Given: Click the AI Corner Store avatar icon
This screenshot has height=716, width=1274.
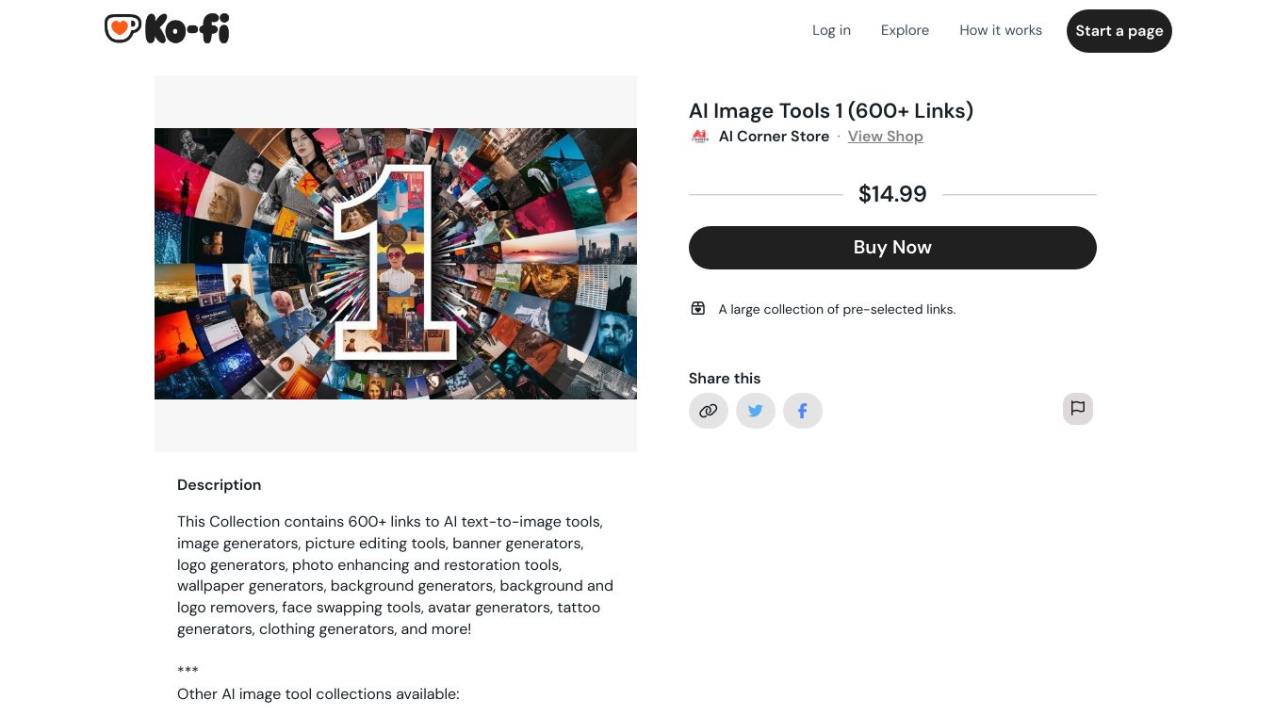Looking at the screenshot, I should coord(699,137).
